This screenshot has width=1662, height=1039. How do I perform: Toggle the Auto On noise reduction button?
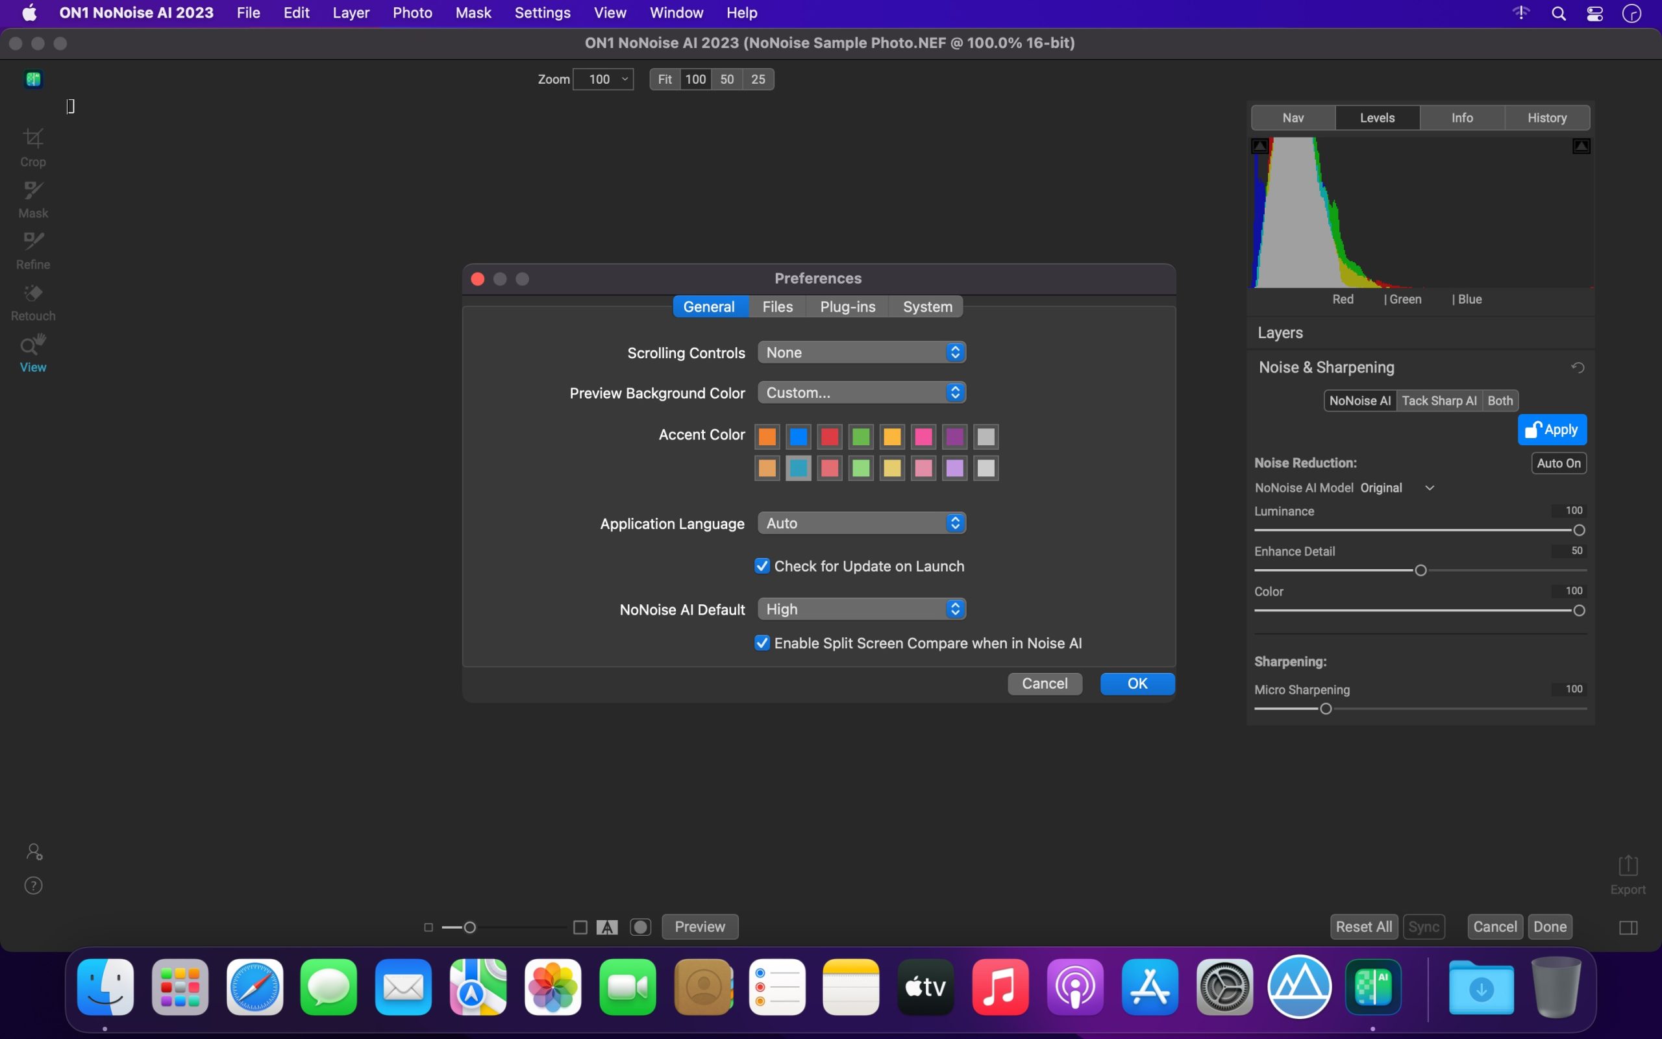[x=1558, y=463]
